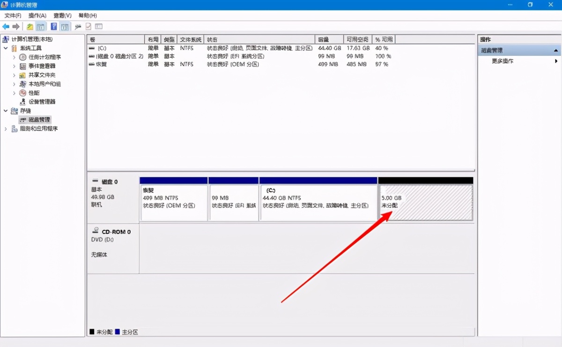
Task: Click 更多操作 (More Actions) in Actions pane
Action: coord(503,61)
